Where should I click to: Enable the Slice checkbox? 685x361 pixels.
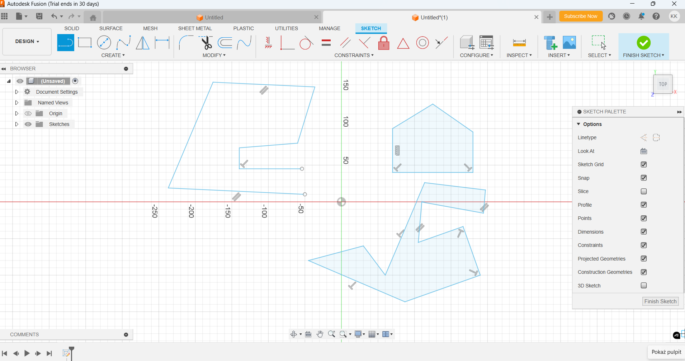(644, 191)
